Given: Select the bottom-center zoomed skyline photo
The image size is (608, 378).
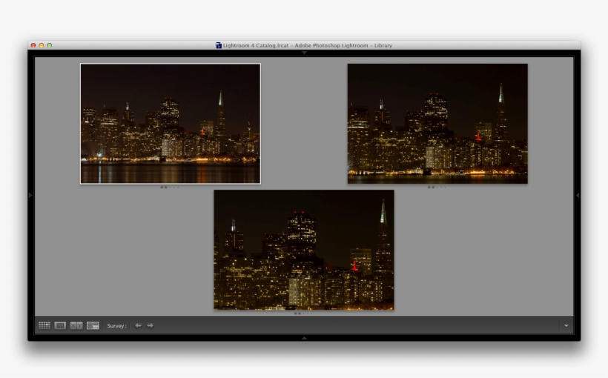Looking at the screenshot, I should [x=304, y=250].
